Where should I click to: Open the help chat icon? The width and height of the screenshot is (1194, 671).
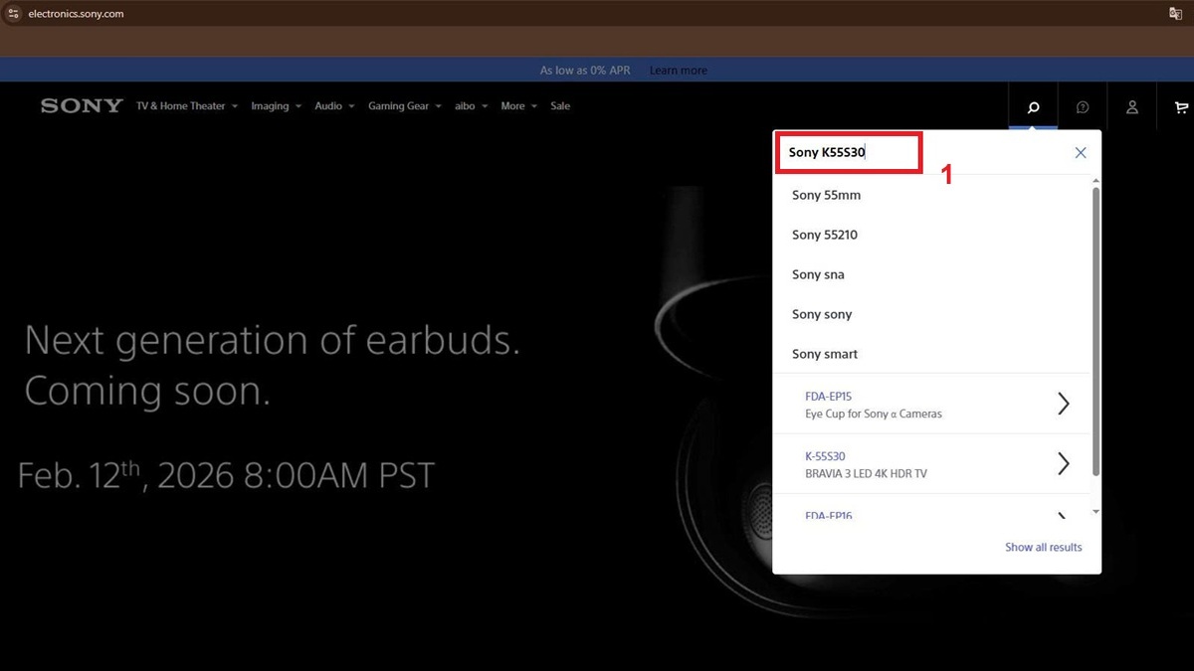click(x=1083, y=107)
